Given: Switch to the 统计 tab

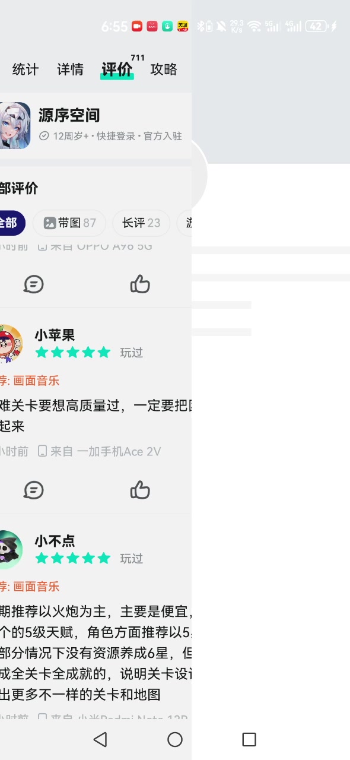Looking at the screenshot, I should pos(26,69).
